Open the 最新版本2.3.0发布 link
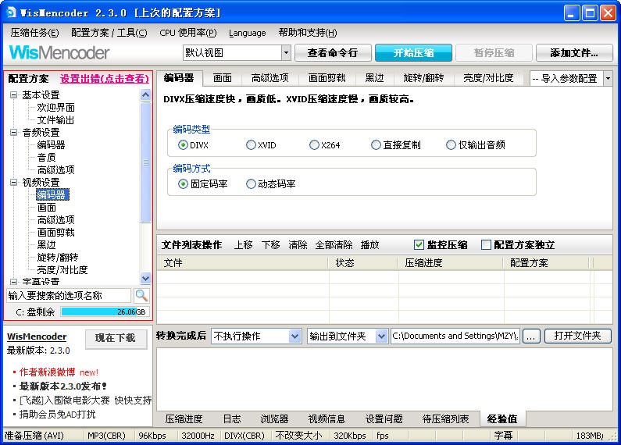The width and height of the screenshot is (621, 445). (x=63, y=386)
